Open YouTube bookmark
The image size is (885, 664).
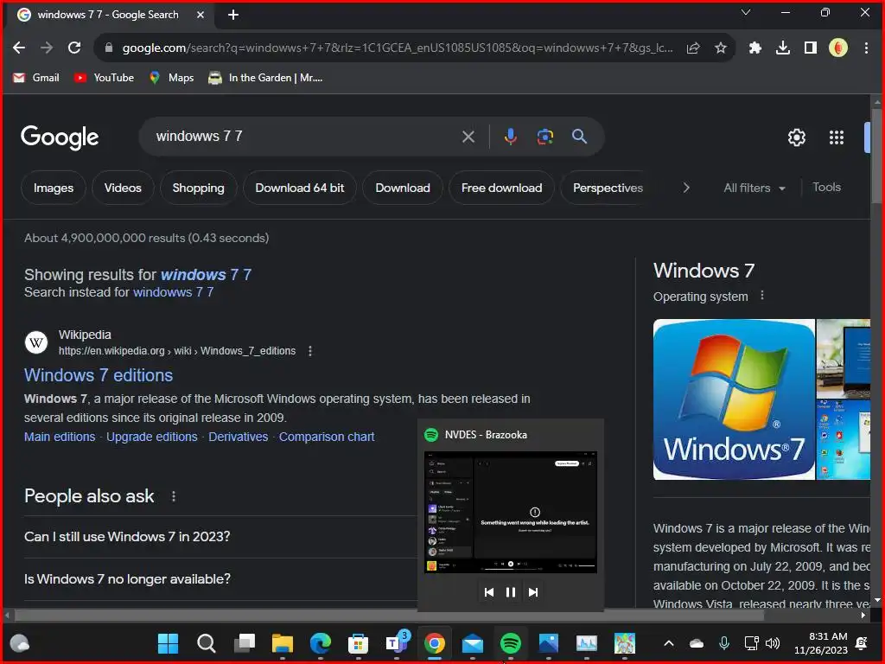pos(104,78)
